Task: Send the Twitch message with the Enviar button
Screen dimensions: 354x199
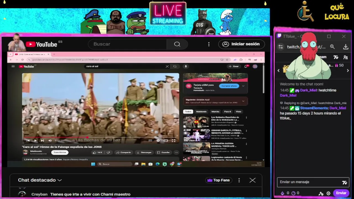Action: [x=341, y=193]
